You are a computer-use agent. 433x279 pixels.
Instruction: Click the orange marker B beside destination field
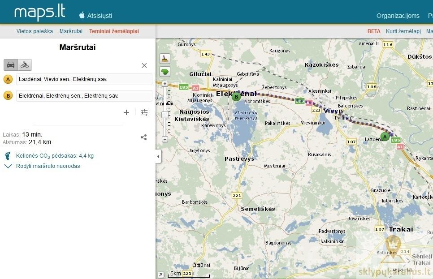pos(8,96)
